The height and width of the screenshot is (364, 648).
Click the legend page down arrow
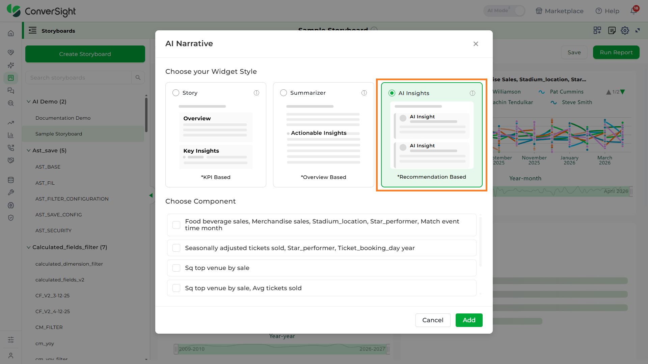click(x=623, y=92)
